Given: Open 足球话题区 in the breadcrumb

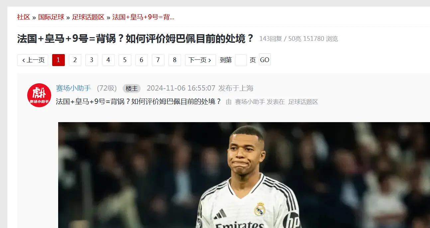Looking at the screenshot, I should (x=88, y=17).
